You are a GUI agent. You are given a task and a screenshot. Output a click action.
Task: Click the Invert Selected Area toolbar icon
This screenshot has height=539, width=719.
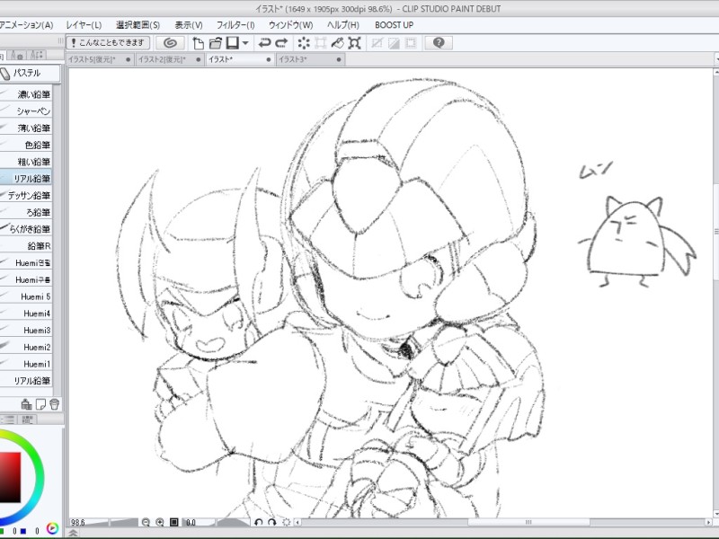(x=394, y=43)
